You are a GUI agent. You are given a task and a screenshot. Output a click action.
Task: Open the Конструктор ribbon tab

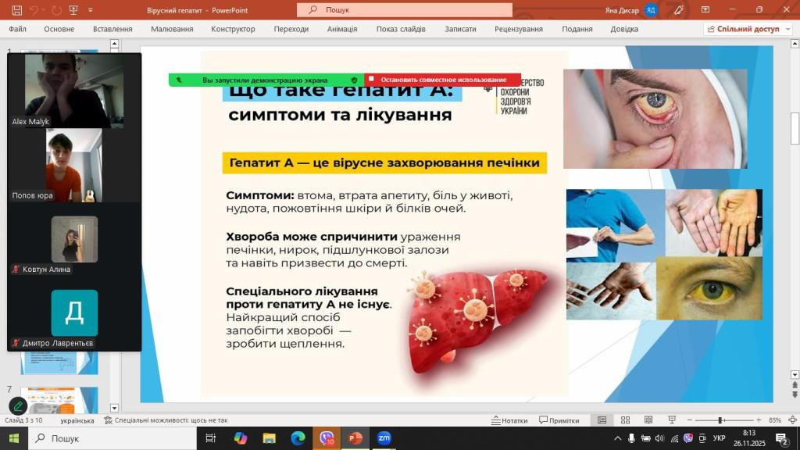click(x=233, y=29)
